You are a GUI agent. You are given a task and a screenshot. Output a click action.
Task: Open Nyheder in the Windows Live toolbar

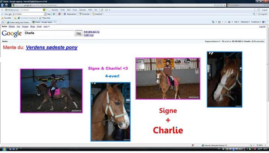tap(55, 10)
